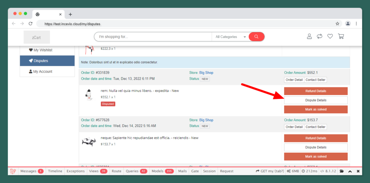Click Dispute Details for order #331839
Viewport: 370px width, 183px height.
(316, 100)
